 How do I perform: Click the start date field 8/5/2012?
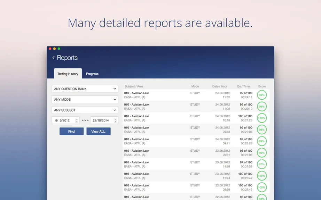[x=65, y=120]
